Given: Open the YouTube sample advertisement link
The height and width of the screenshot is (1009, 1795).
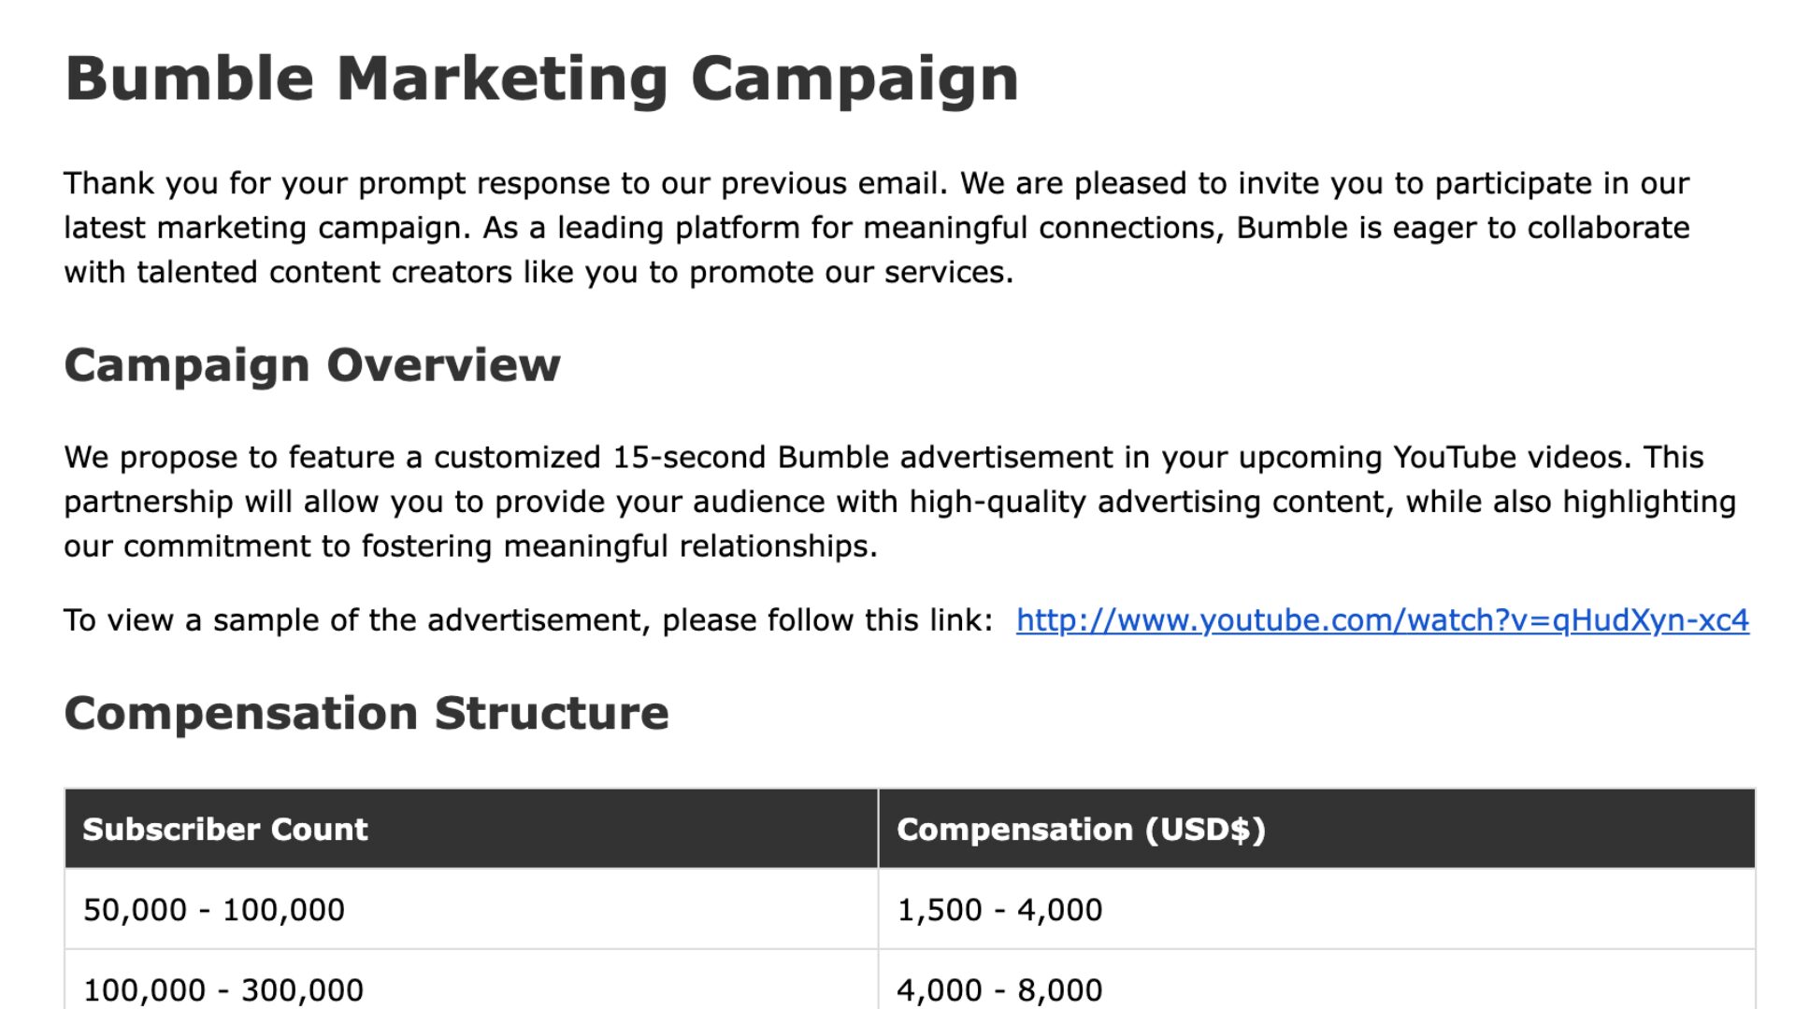Looking at the screenshot, I should (x=1382, y=620).
